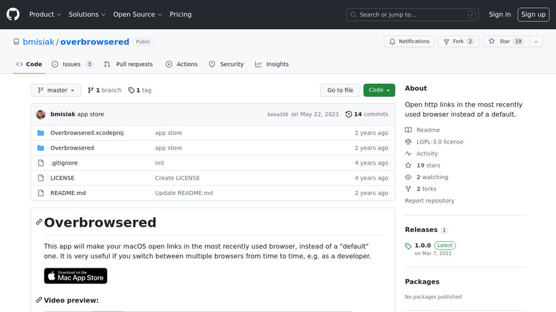Click the bmisiak avatar thumbnail
The width and height of the screenshot is (556, 312).
click(41, 114)
